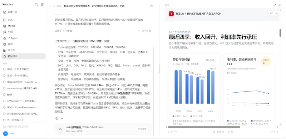Image resolution: width=286 pixels, height=139 pixels.
Task: Download the report via download icon
Action: pyautogui.click(x=277, y=13)
